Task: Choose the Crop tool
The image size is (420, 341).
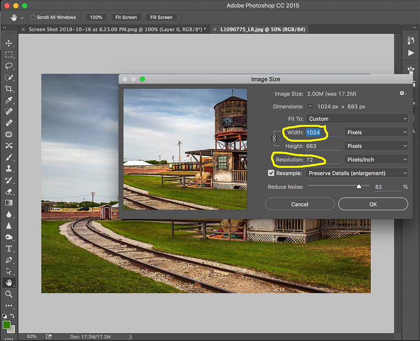Action: [x=9, y=89]
